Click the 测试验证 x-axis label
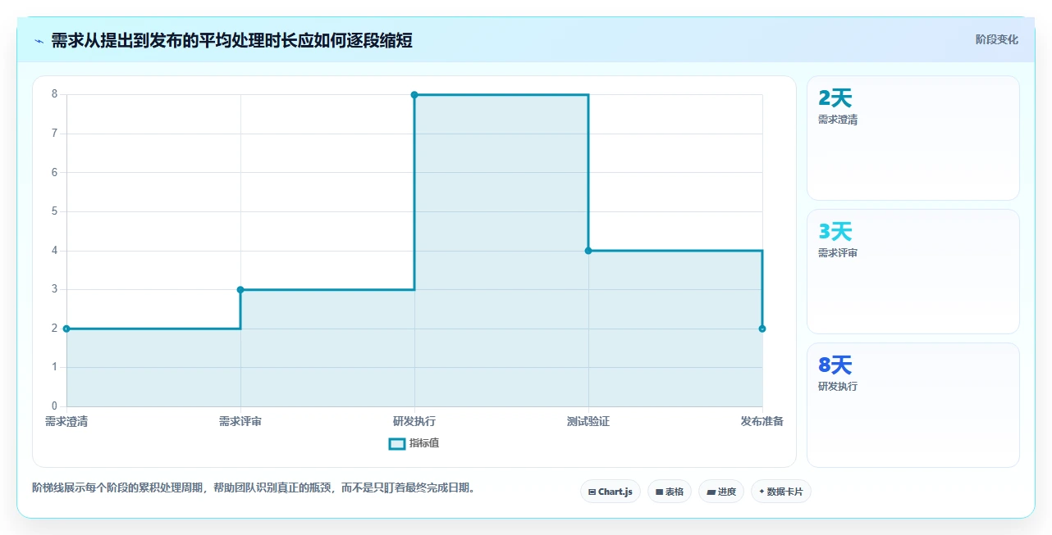 point(588,422)
